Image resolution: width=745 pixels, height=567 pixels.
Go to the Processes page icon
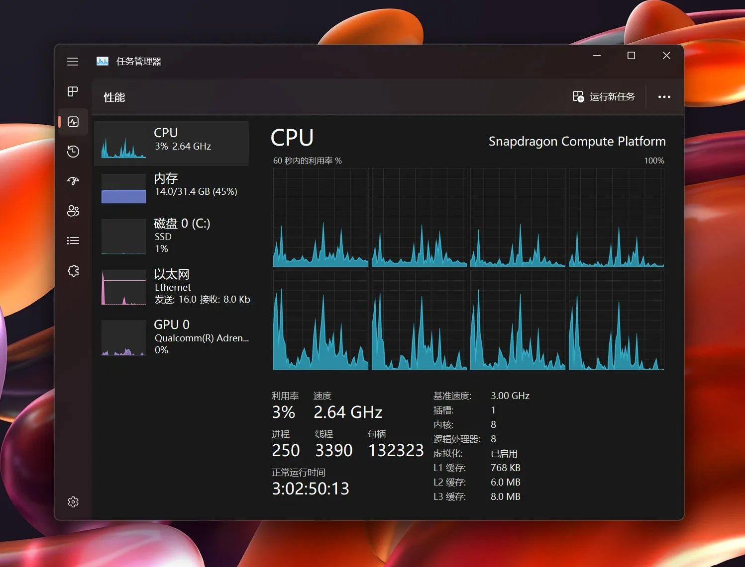click(x=73, y=91)
